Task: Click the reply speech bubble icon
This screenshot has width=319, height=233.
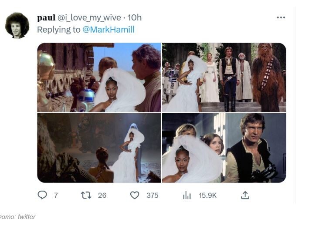Action: [x=42, y=195]
